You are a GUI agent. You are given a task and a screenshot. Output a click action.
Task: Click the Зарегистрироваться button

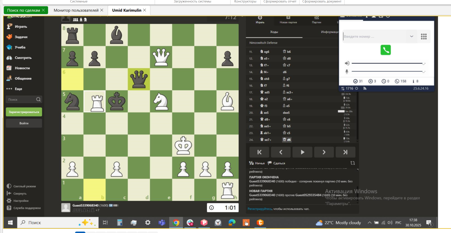(24, 112)
